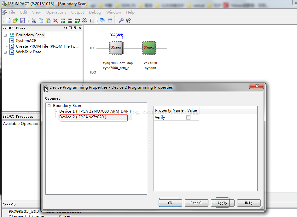297x217 pixels.
Task: Select Boundary Scan in iMPACT Flows
Action: coord(30,35)
